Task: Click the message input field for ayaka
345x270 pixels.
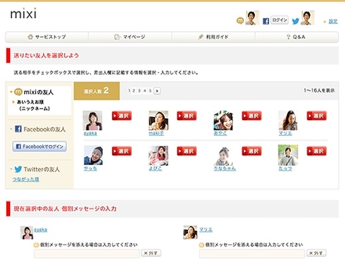Action: click(87, 253)
